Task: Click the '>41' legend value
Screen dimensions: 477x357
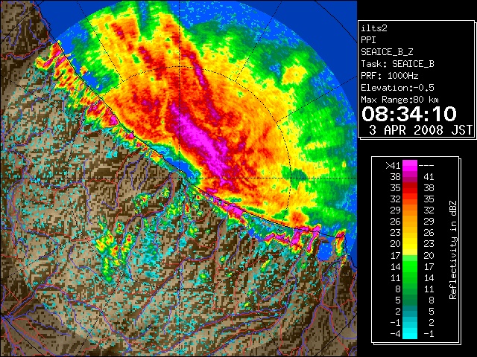Action: pos(393,165)
